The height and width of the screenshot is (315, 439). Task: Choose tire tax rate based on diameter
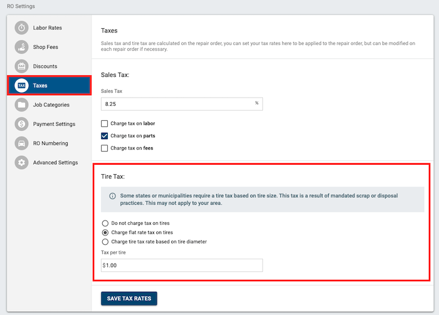[x=105, y=242]
